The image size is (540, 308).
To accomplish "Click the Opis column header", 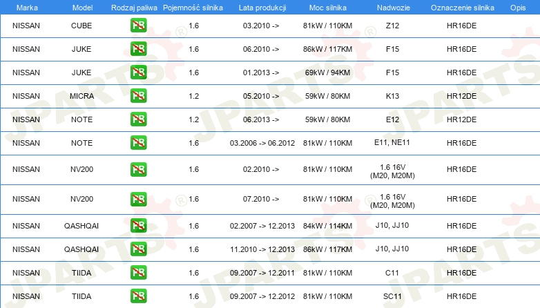I will (x=518, y=8).
